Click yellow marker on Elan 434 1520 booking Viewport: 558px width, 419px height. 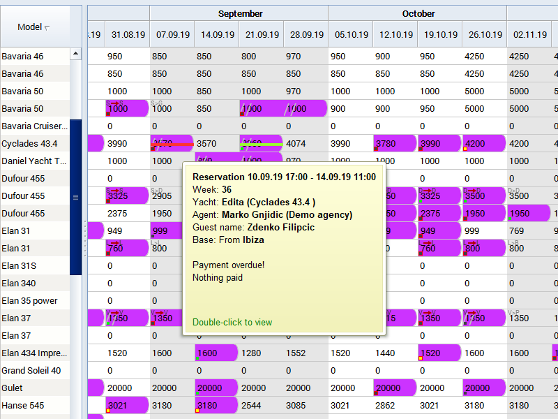[x=421, y=358]
